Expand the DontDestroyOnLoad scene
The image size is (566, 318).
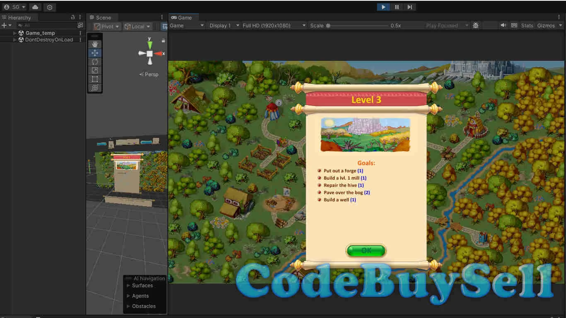(x=15, y=40)
